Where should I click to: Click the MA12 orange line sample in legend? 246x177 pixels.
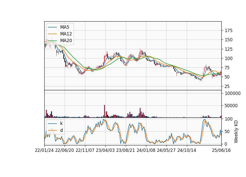coord(52,34)
